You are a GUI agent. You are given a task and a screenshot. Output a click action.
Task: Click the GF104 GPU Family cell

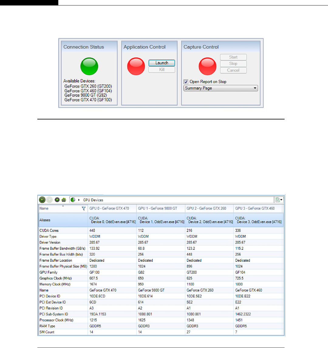[240, 272]
